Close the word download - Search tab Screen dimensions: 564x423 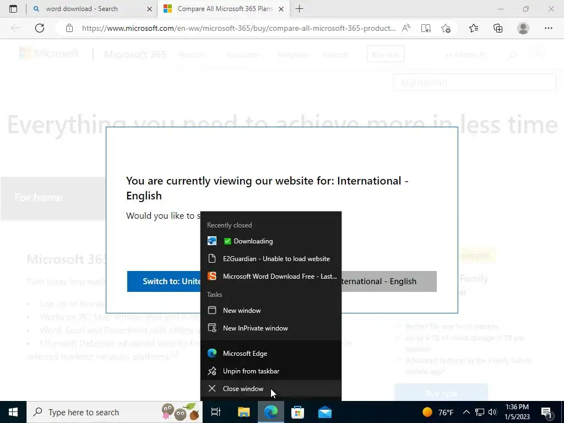point(150,9)
